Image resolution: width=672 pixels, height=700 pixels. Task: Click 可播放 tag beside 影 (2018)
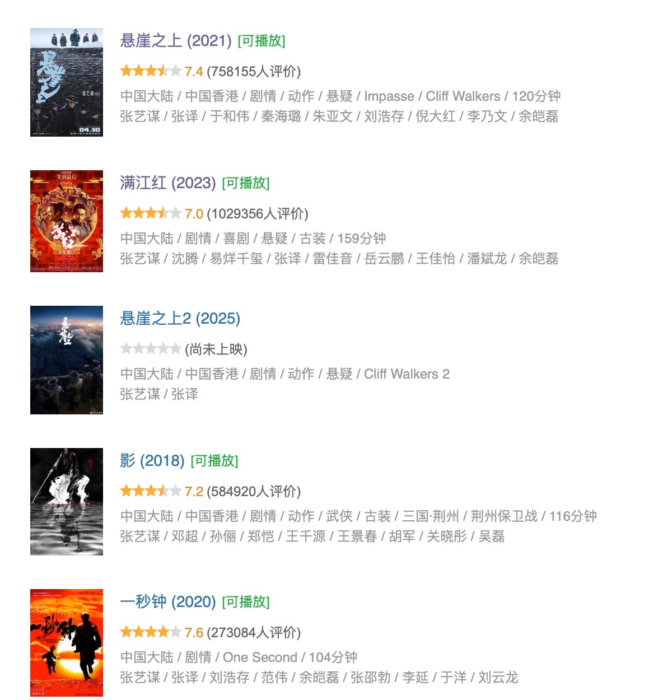(x=214, y=461)
